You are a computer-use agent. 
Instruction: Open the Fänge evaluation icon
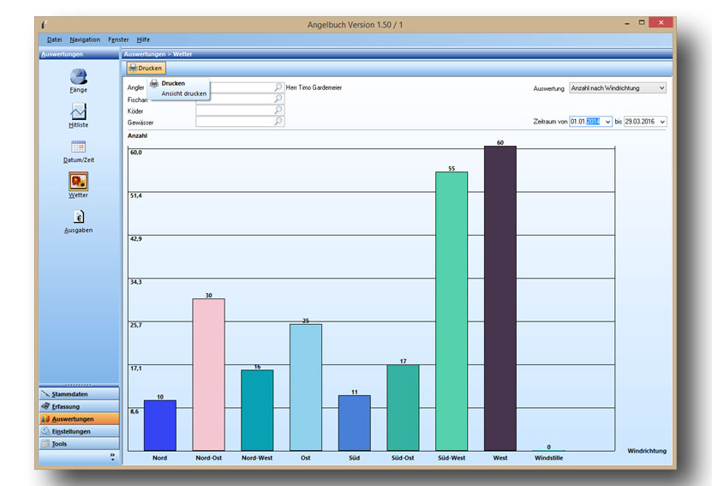(x=78, y=77)
